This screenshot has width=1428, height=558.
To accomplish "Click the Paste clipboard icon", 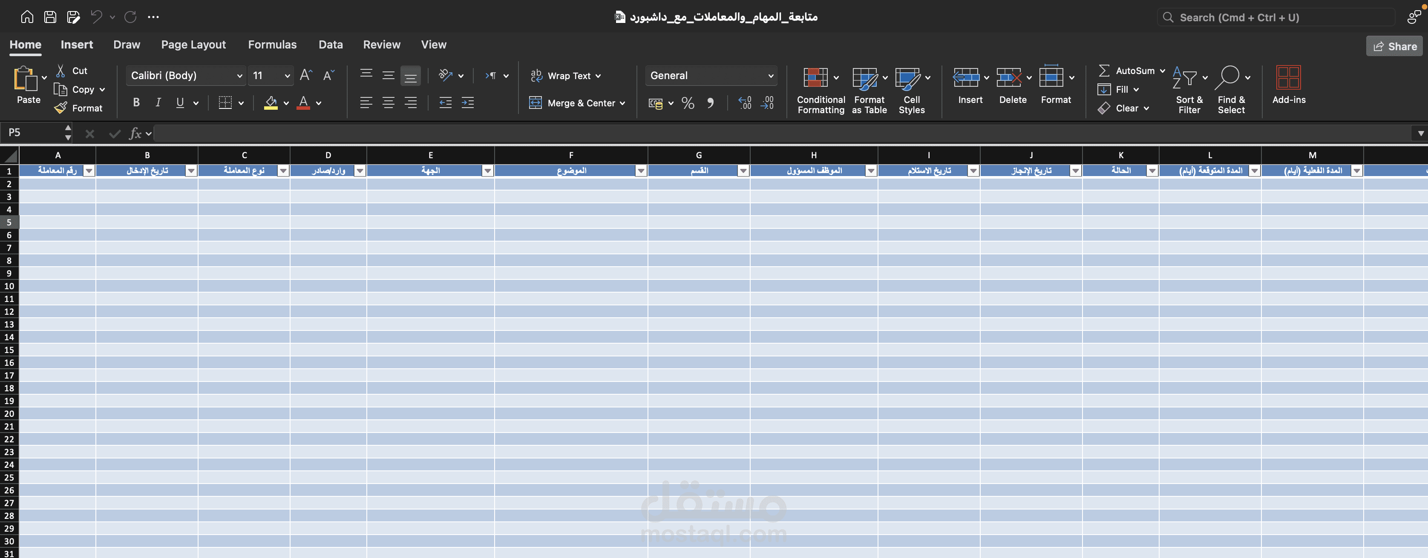I will (x=25, y=78).
